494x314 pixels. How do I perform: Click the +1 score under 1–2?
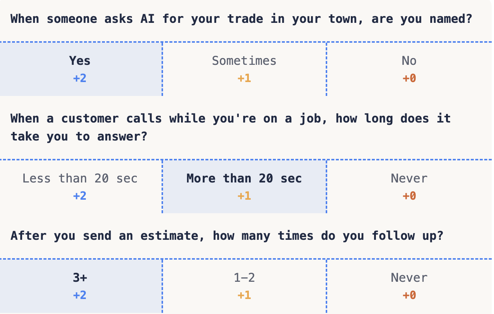tap(244, 295)
